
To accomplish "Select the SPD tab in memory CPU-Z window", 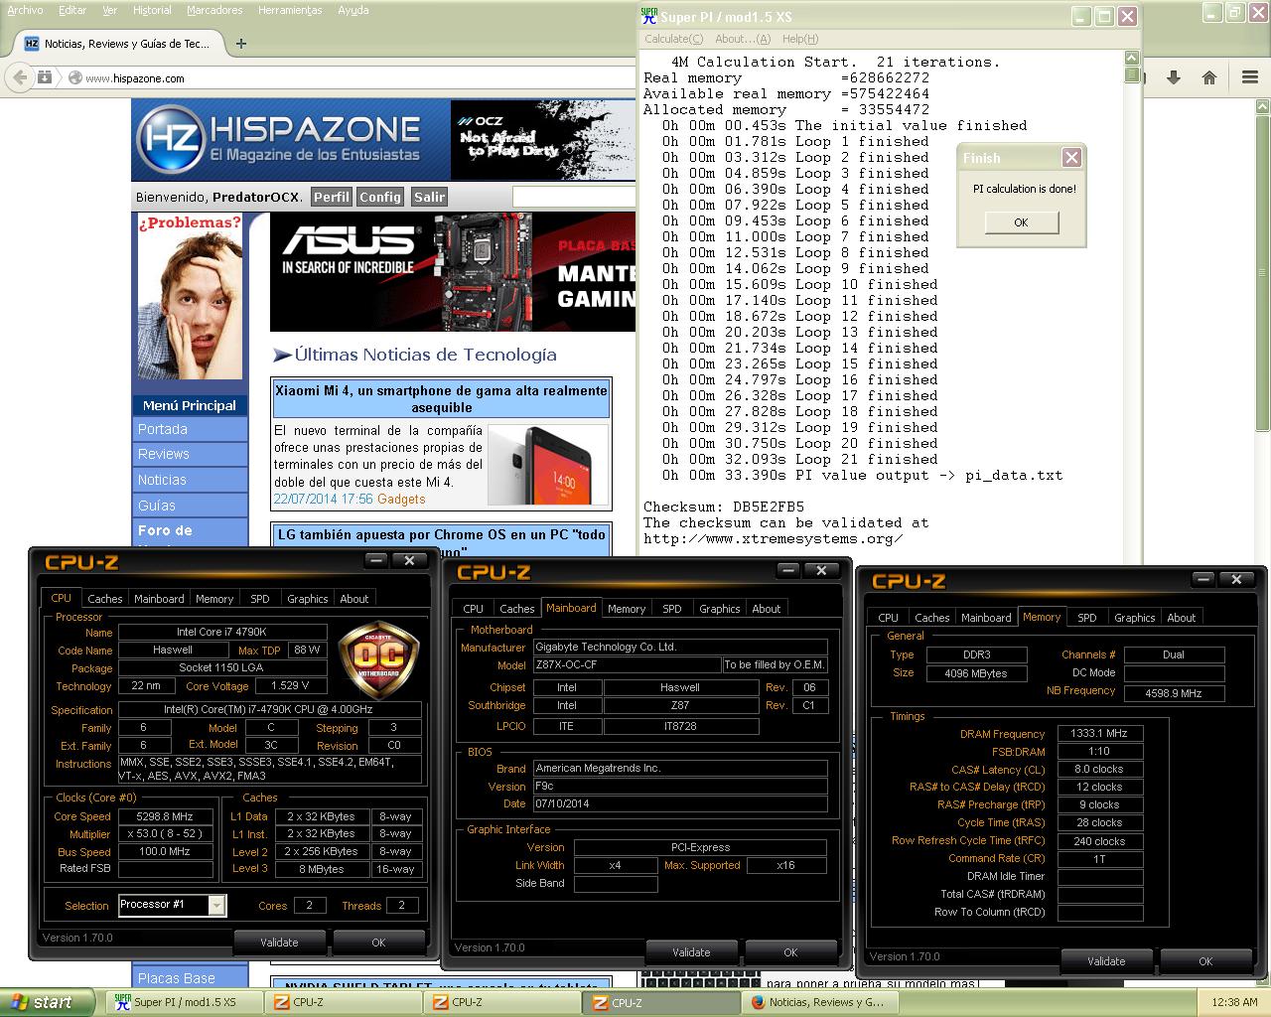I will [1086, 618].
